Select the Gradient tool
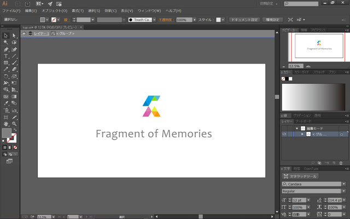 click(14, 96)
